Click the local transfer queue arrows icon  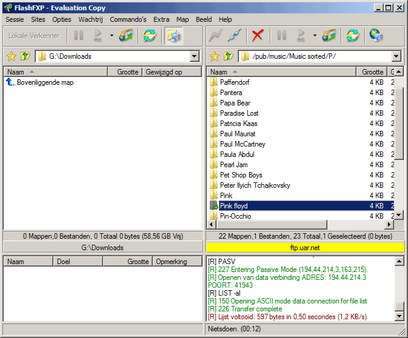[126, 35]
